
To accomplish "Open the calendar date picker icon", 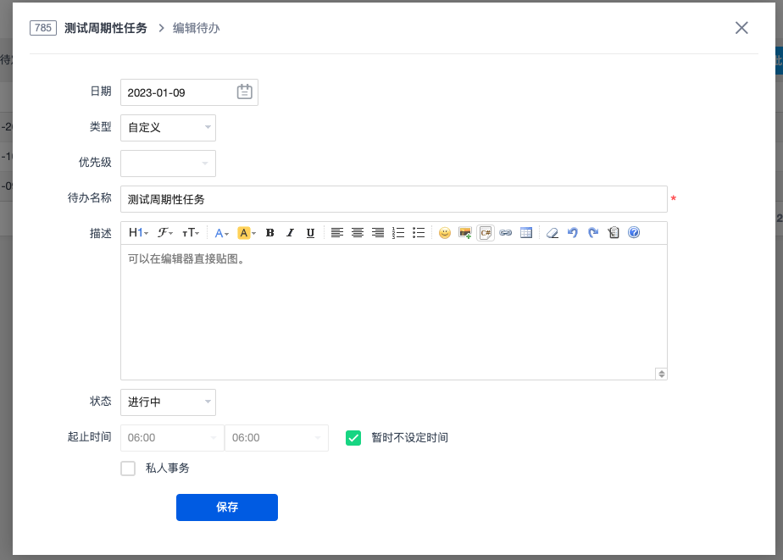I will (x=244, y=92).
